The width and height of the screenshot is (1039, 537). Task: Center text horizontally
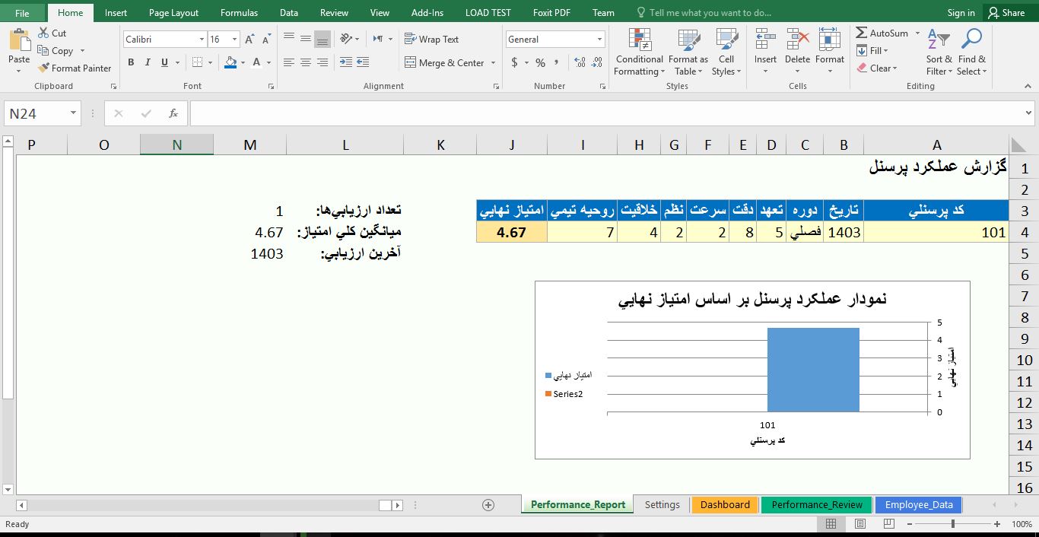tap(306, 62)
